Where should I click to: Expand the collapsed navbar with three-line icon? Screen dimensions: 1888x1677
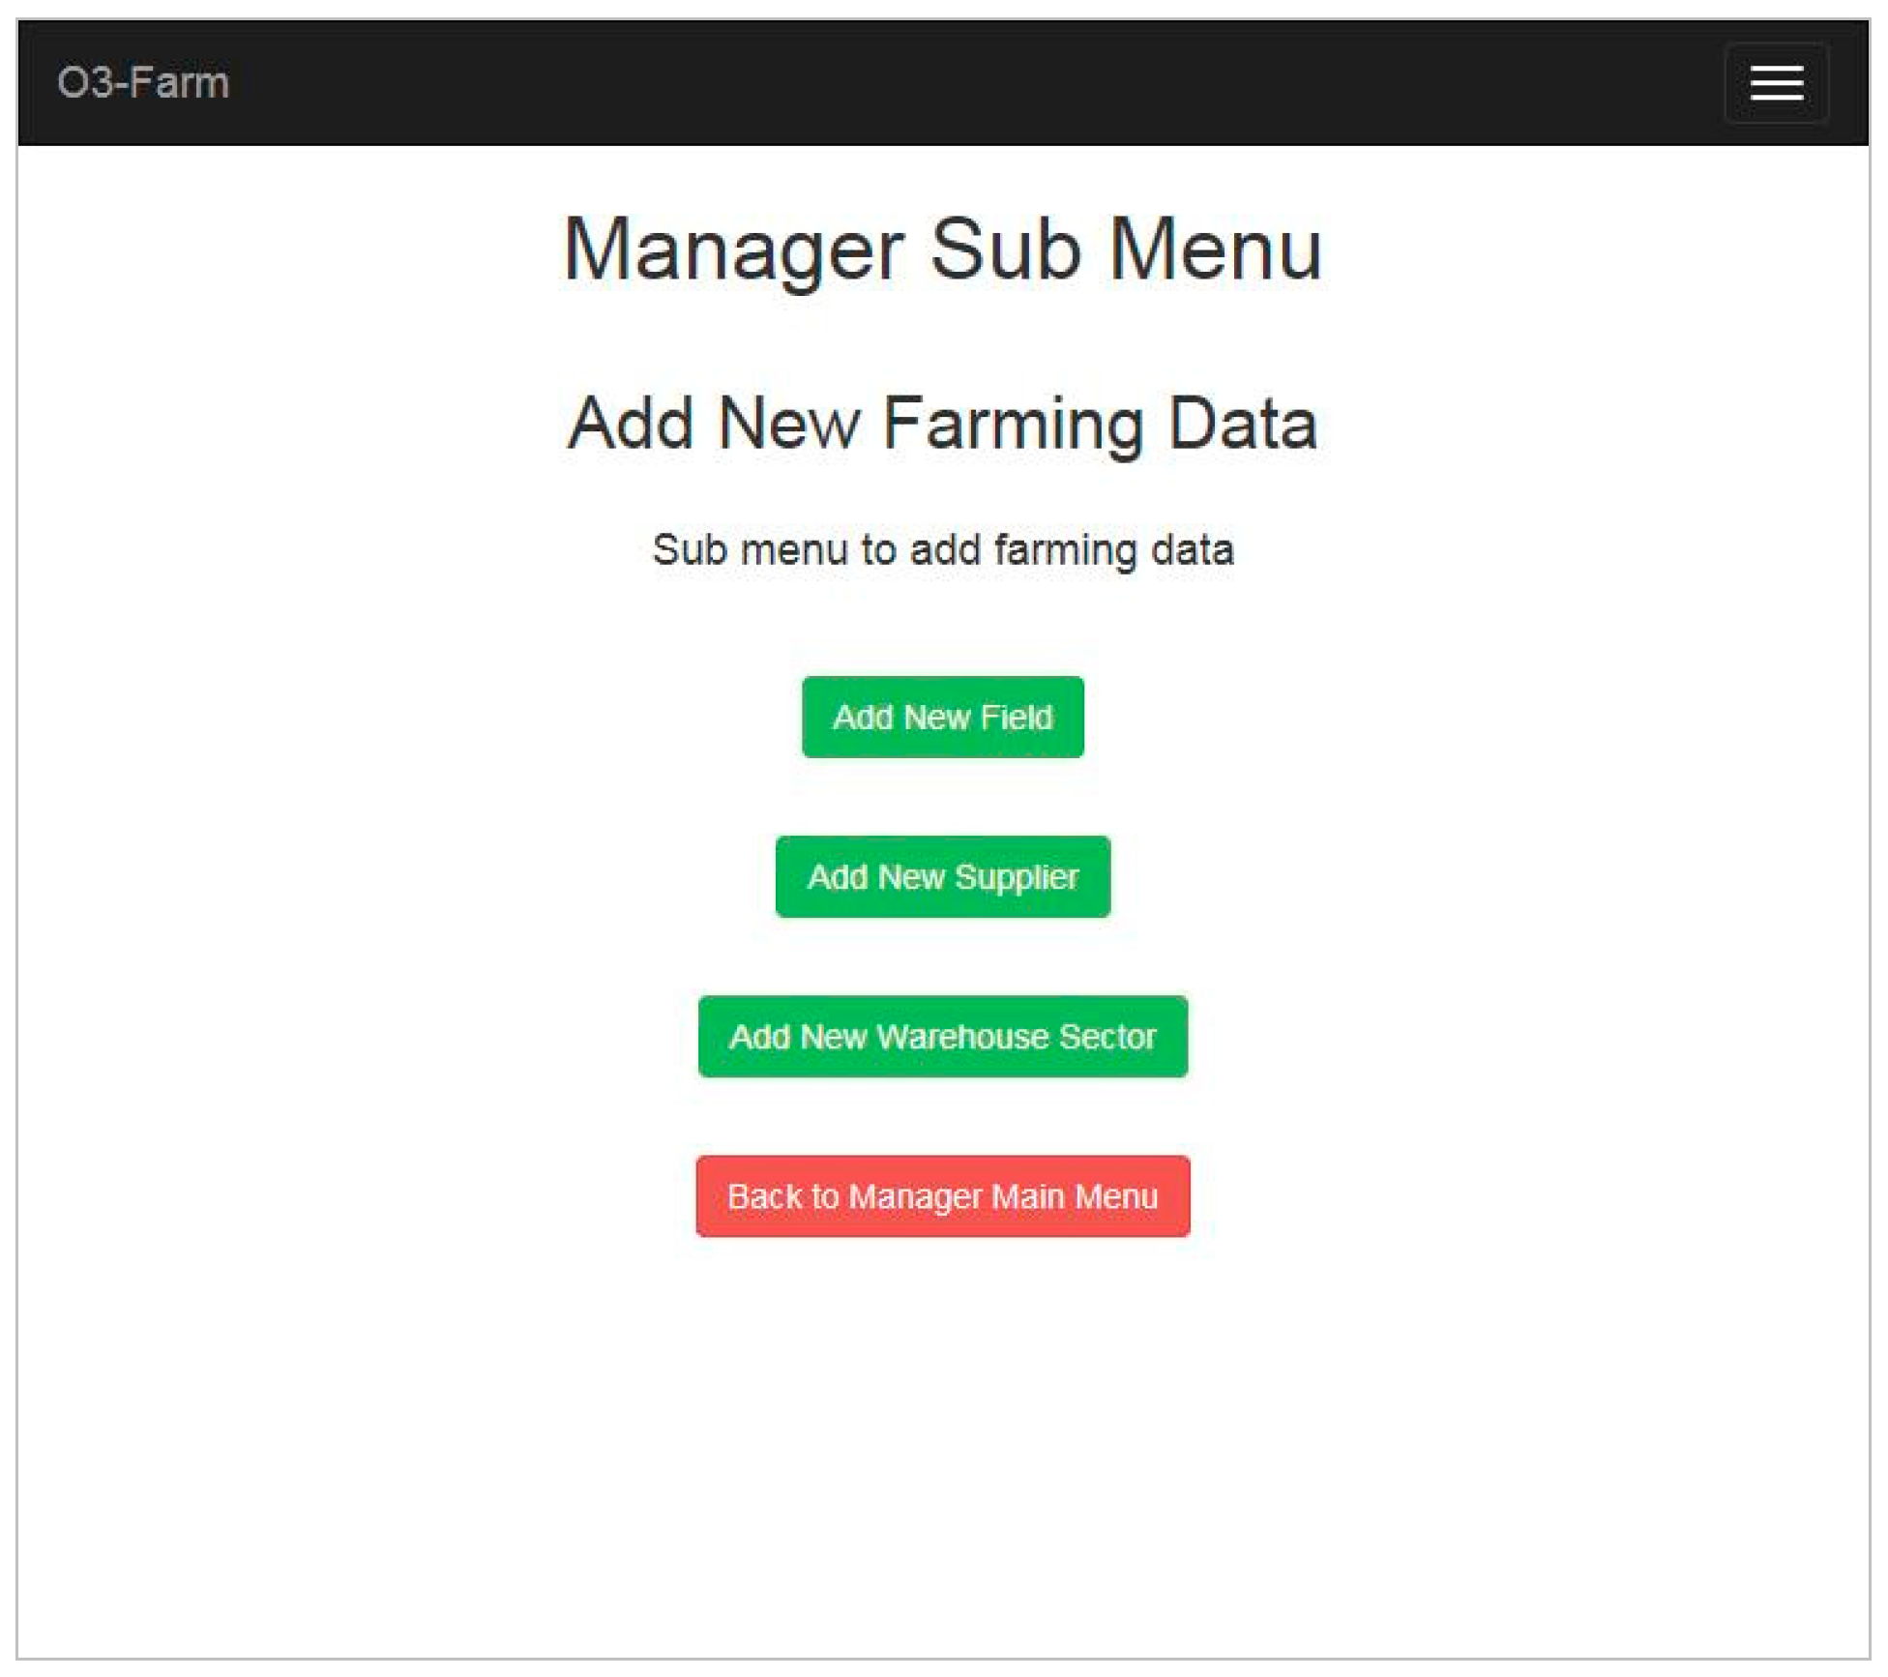click(1776, 82)
